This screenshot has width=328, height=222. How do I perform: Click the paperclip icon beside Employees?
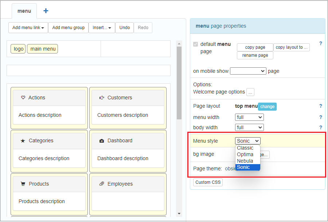(x=102, y=184)
